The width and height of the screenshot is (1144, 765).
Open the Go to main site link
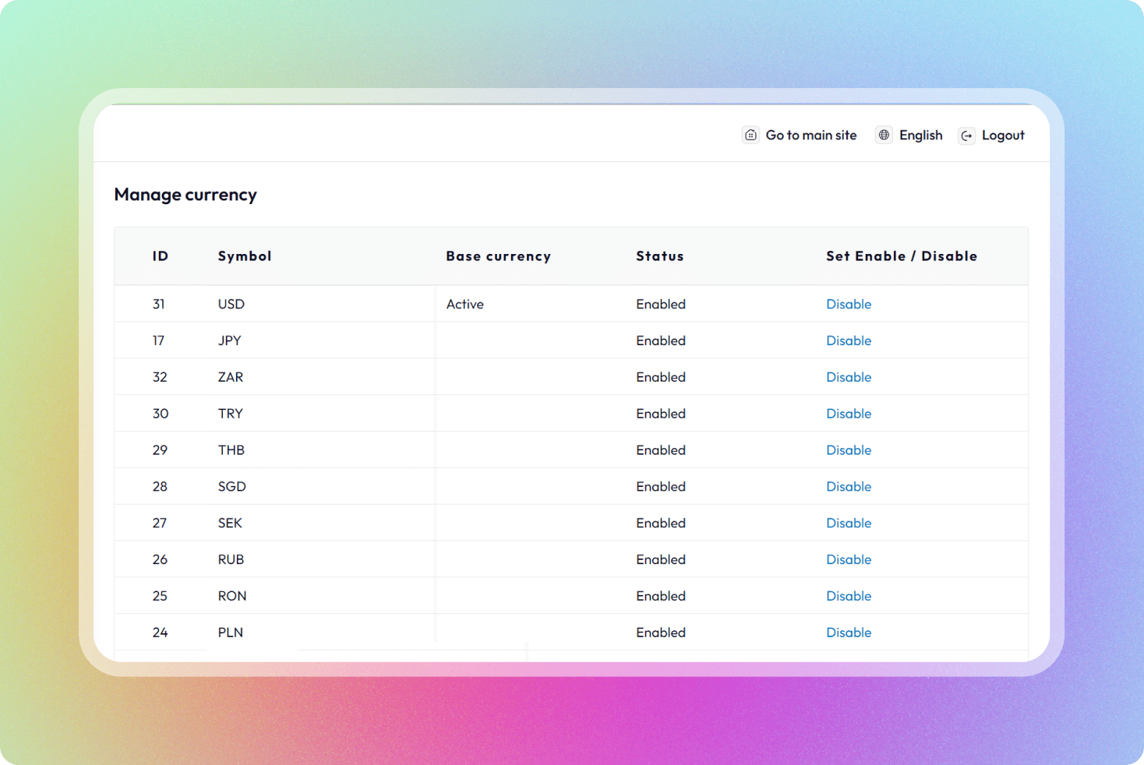[811, 136]
